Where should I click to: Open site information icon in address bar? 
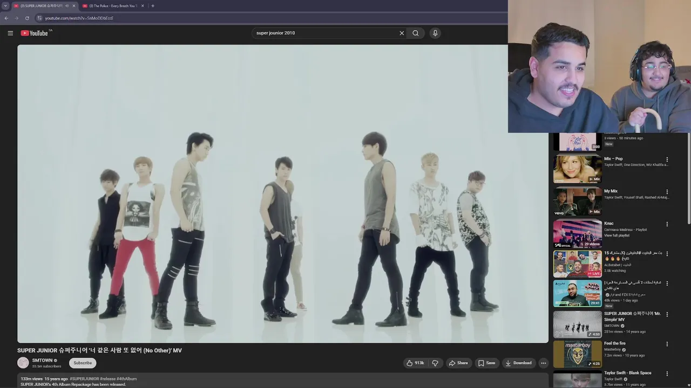pos(39,18)
